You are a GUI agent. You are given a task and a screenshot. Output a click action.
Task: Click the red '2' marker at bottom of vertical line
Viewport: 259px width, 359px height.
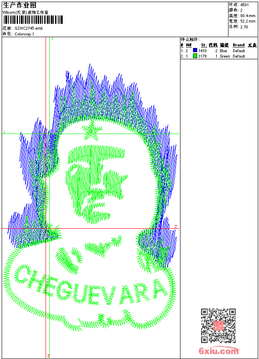[x=48, y=356]
